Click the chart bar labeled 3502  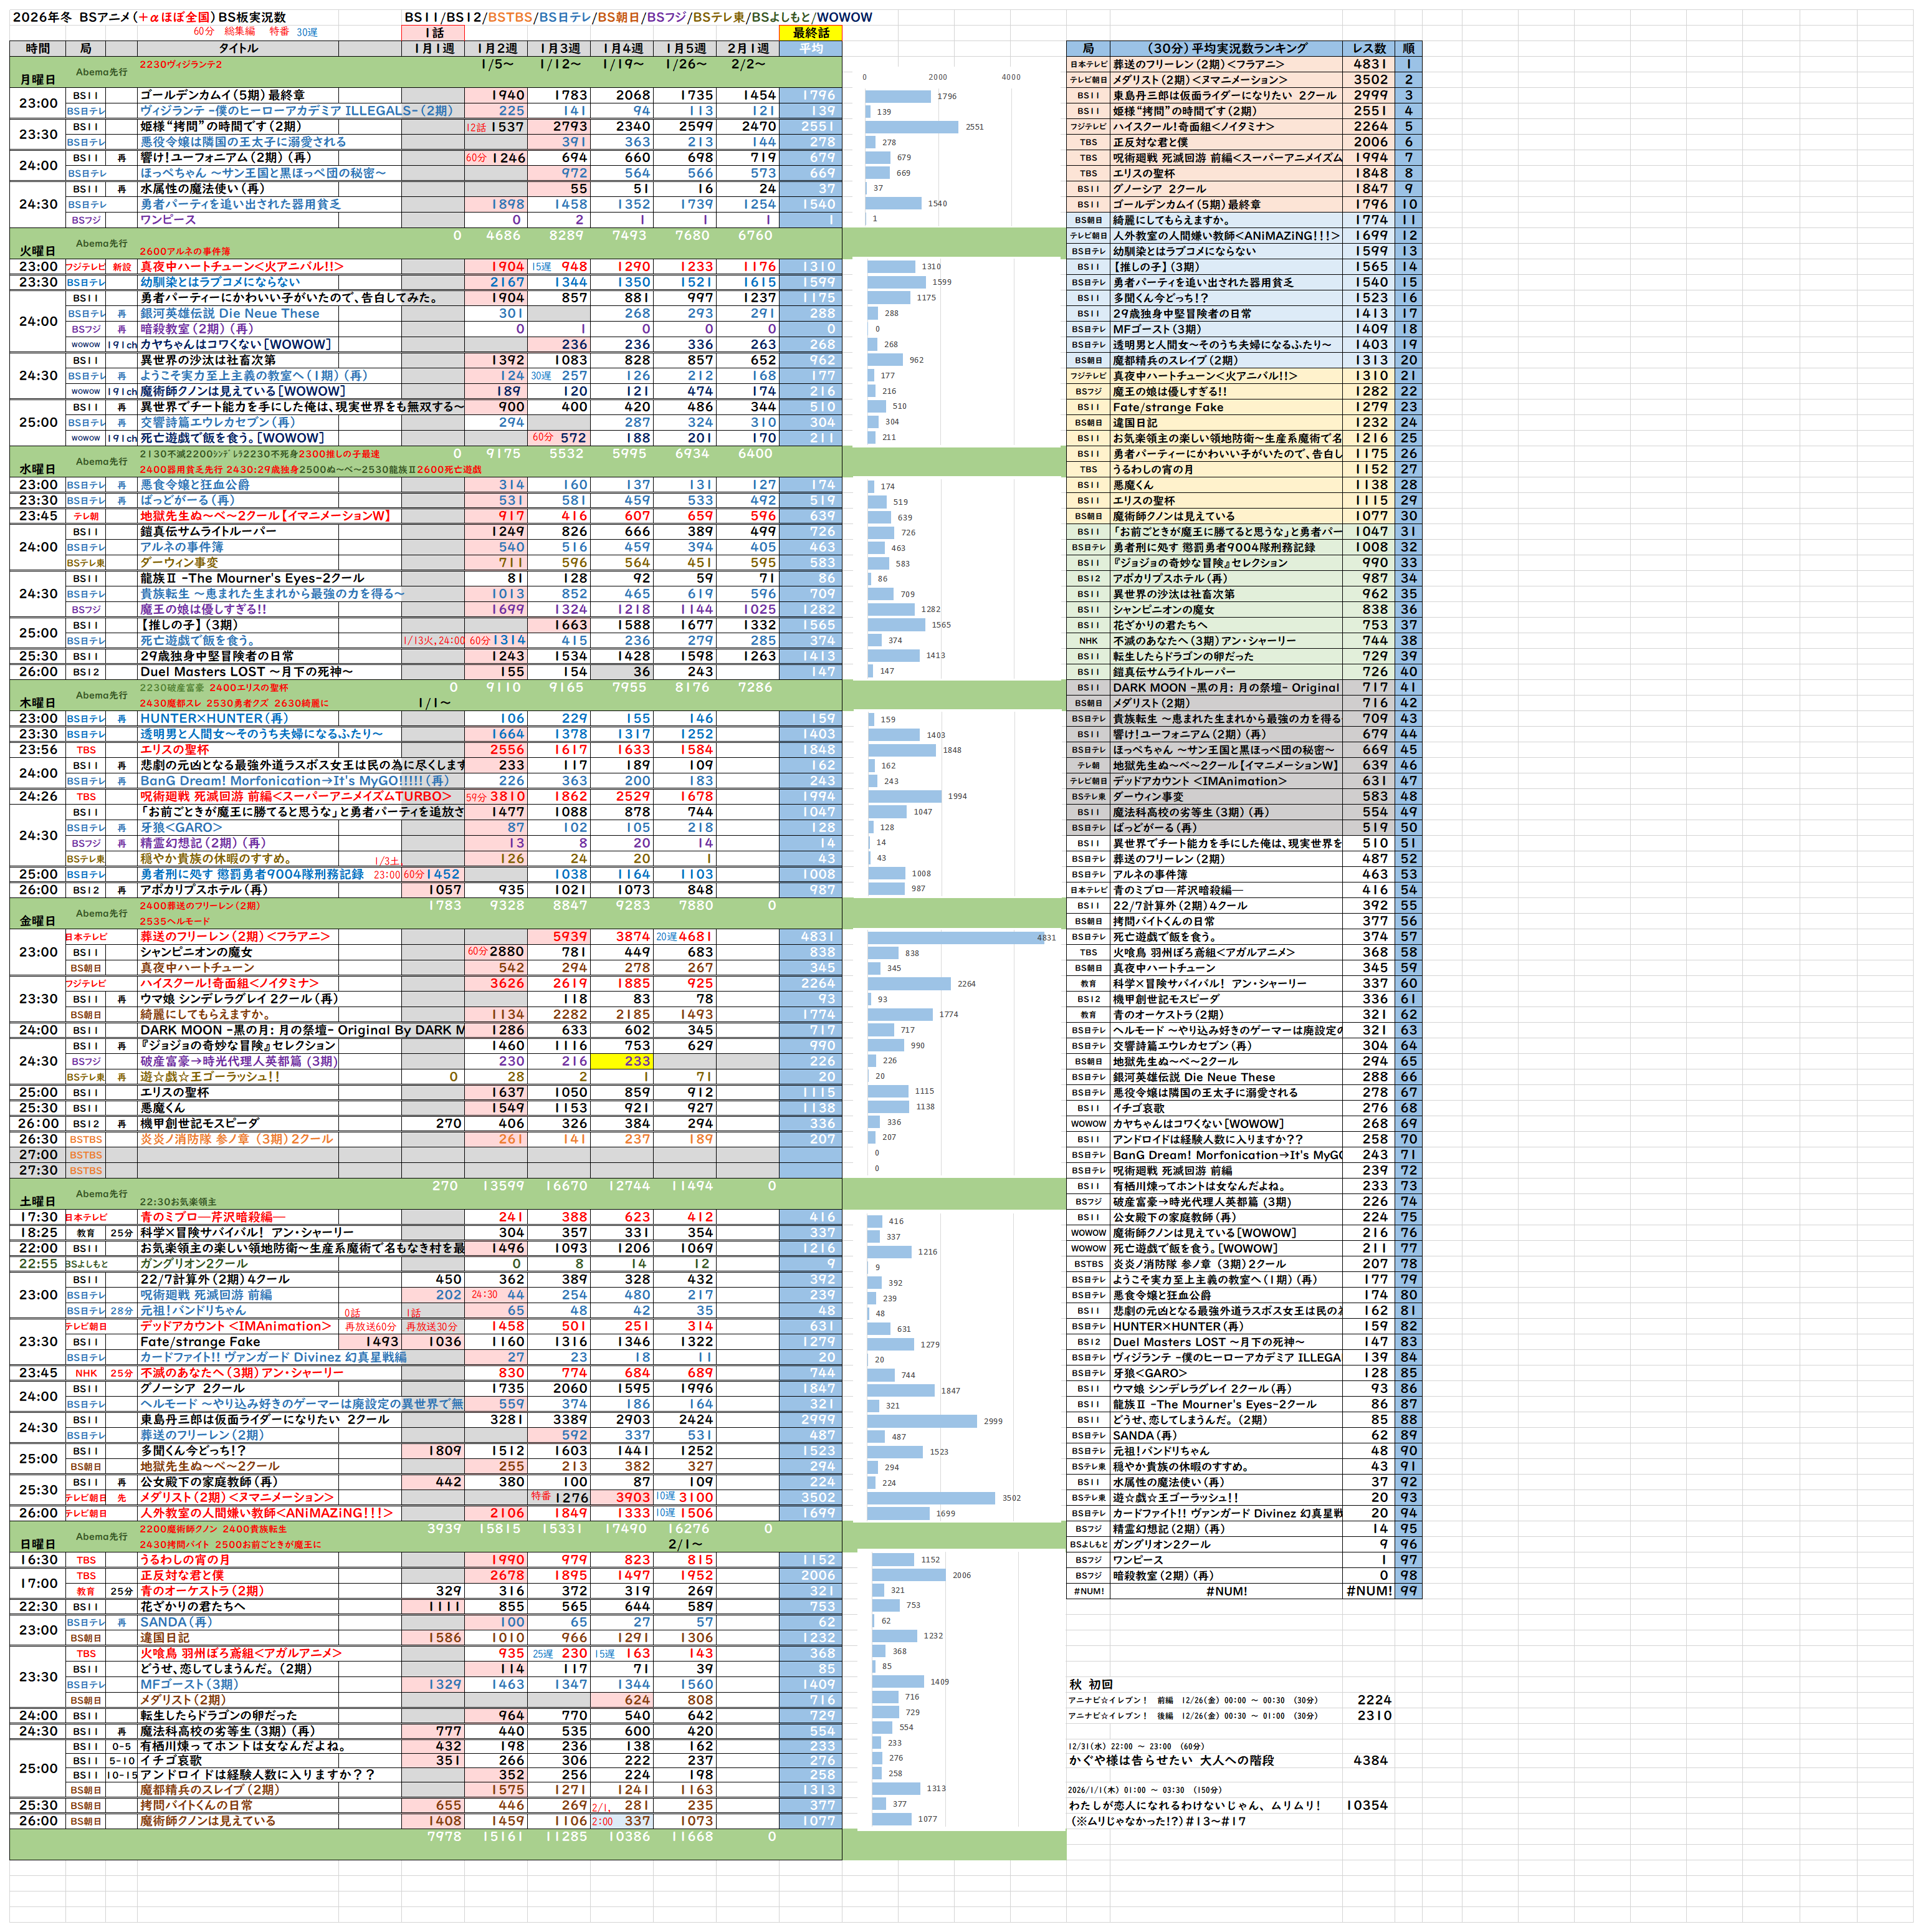coord(932,1497)
